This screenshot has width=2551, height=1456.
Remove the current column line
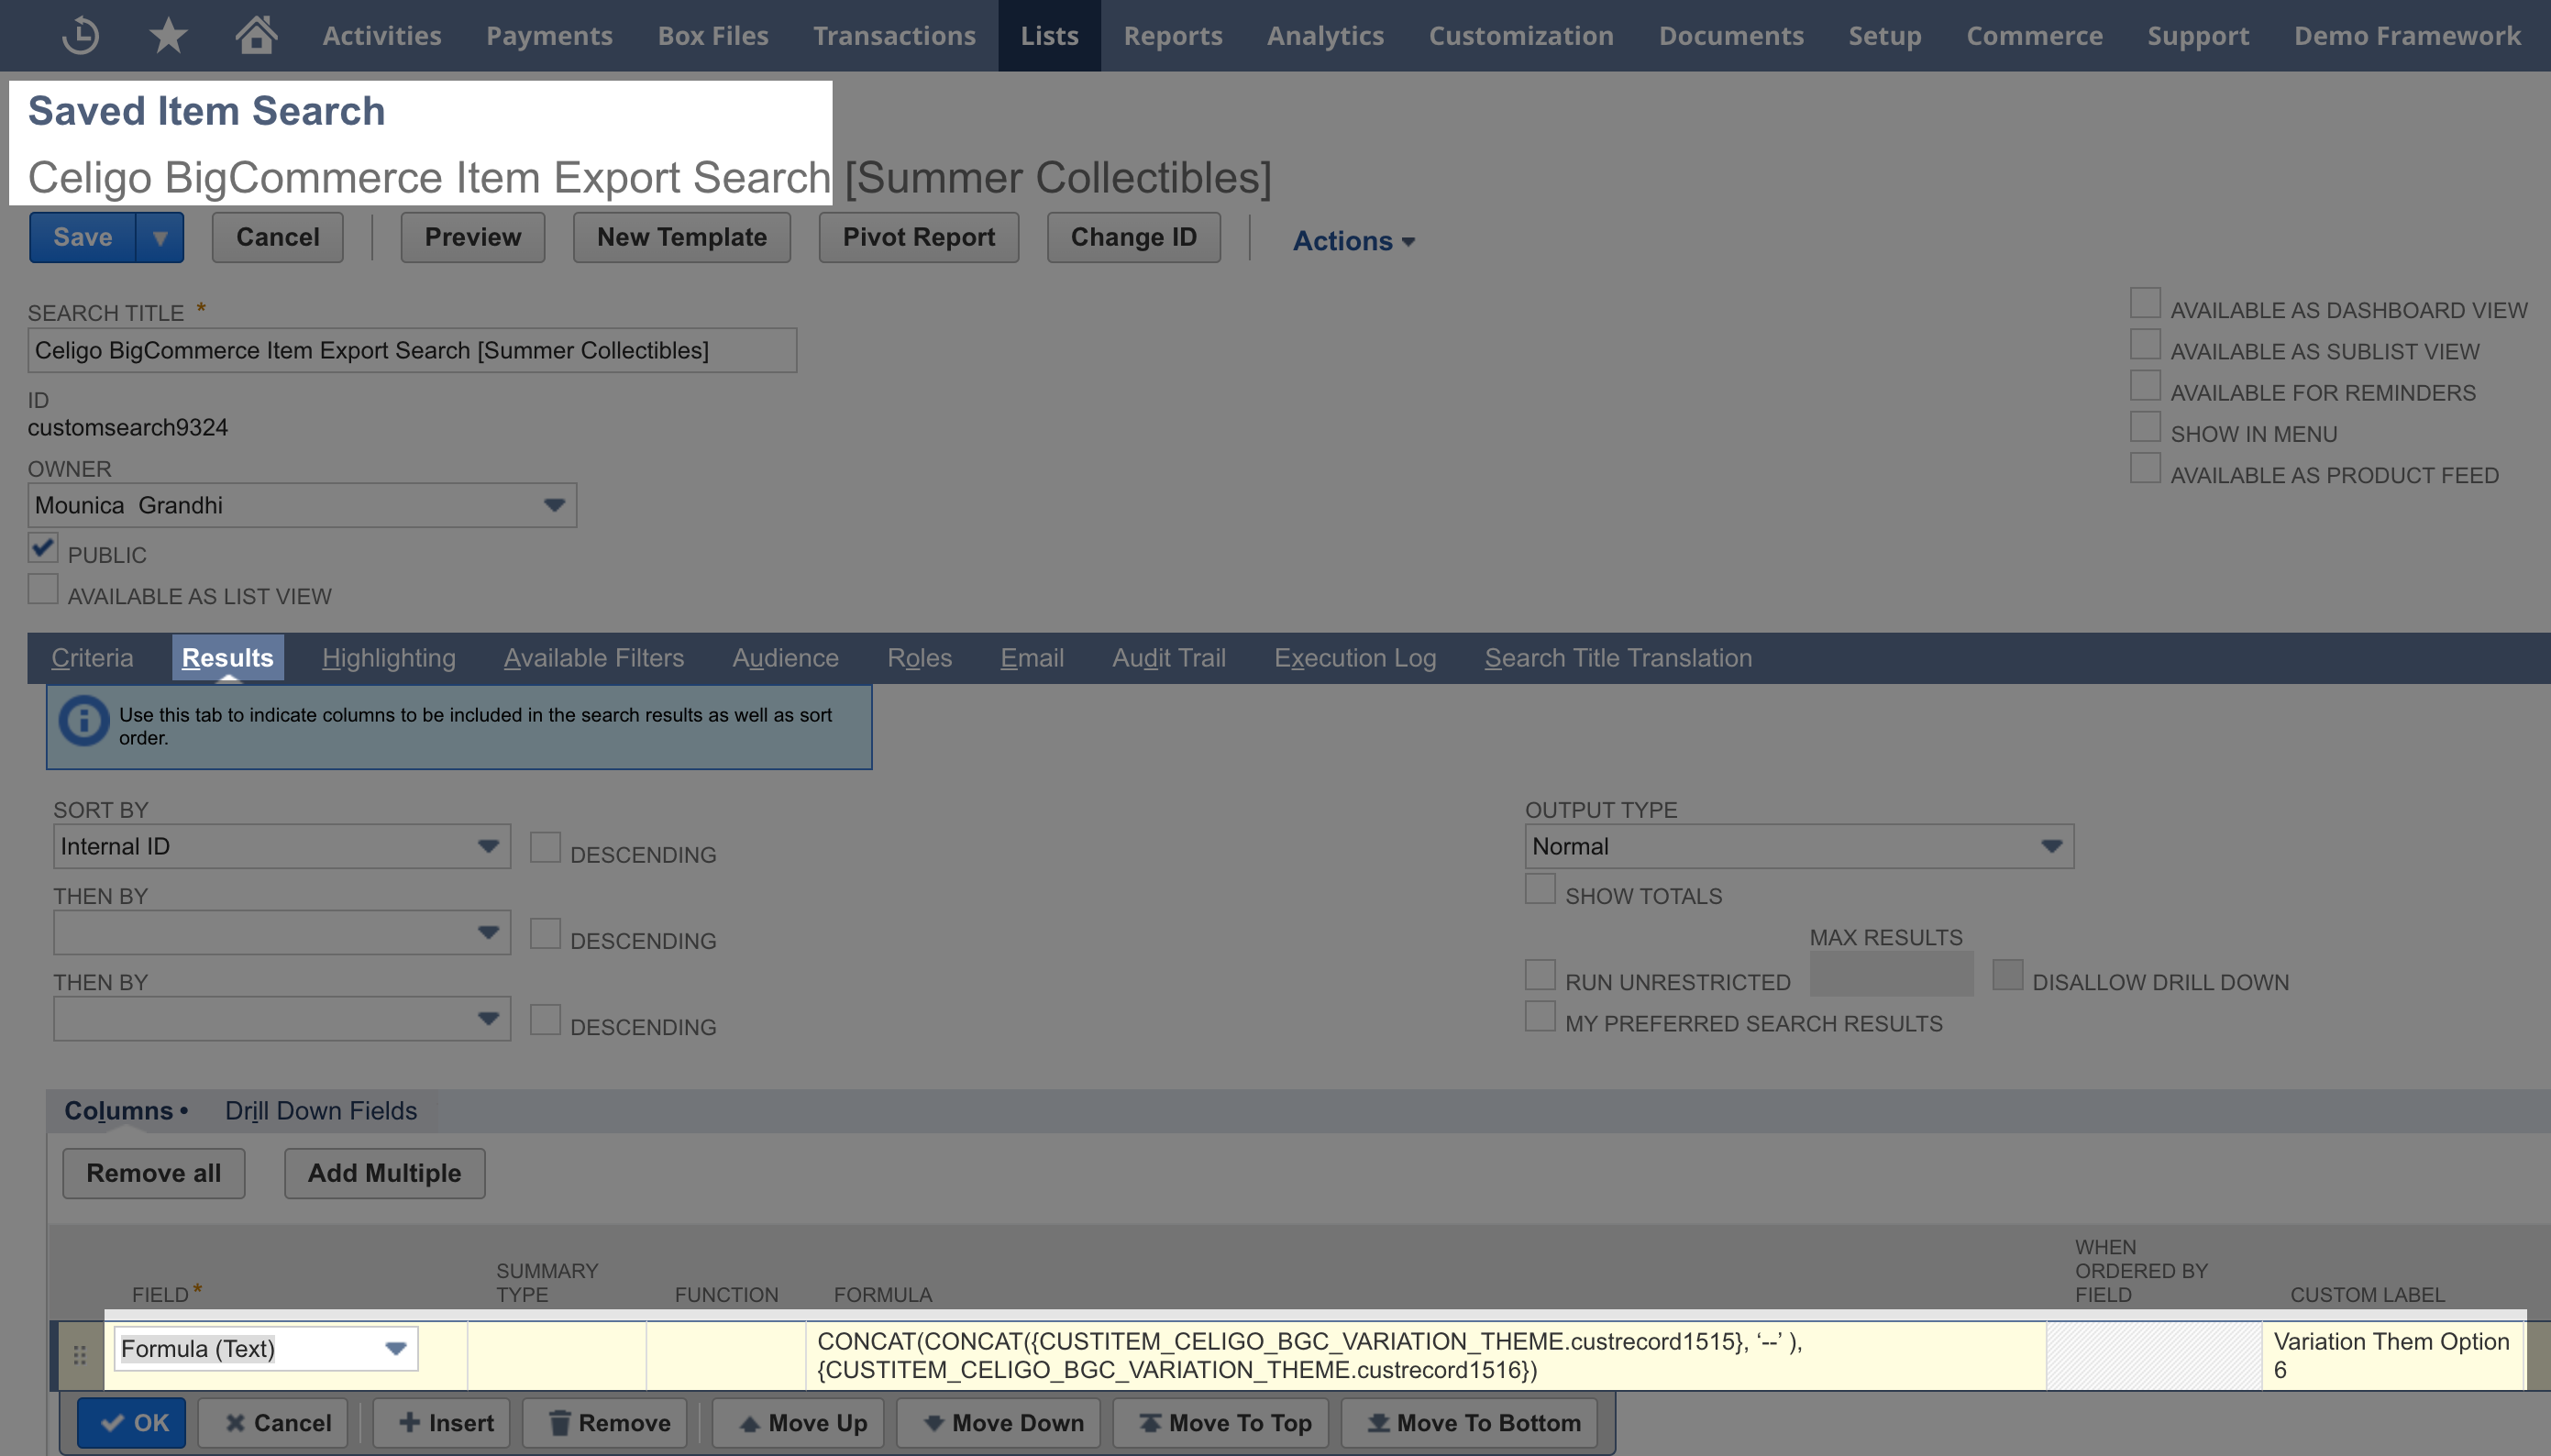604,1422
